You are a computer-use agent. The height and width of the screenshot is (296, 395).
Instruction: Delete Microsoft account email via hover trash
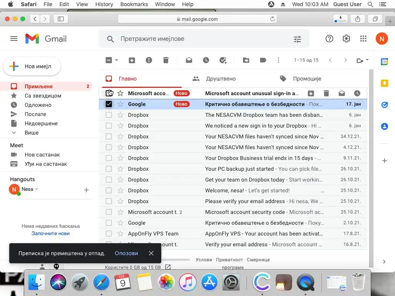tap(326, 93)
